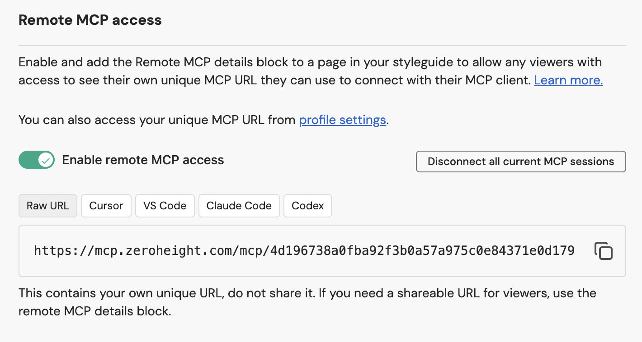Open the Learn more link
Viewport: 642px width, 342px height.
pos(568,80)
